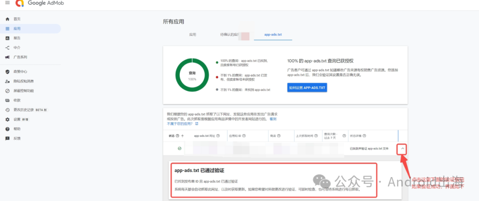Click help icon beside 上次抓取时间 header
479x201 pixels.
point(316,136)
